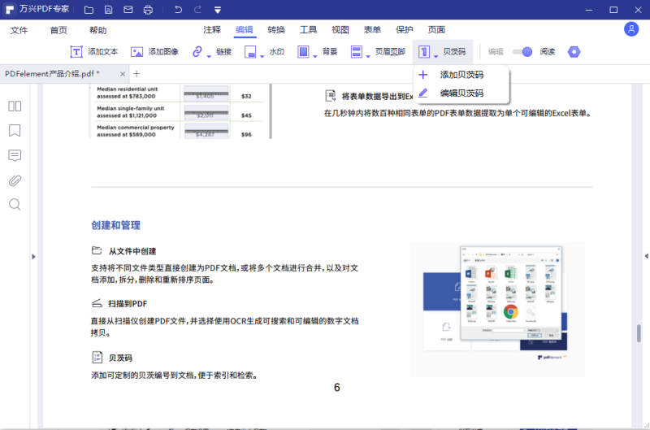Screen dimensions: 650x430
Task: Toggle the 编辑/阅读 mode switch
Action: (x=522, y=52)
